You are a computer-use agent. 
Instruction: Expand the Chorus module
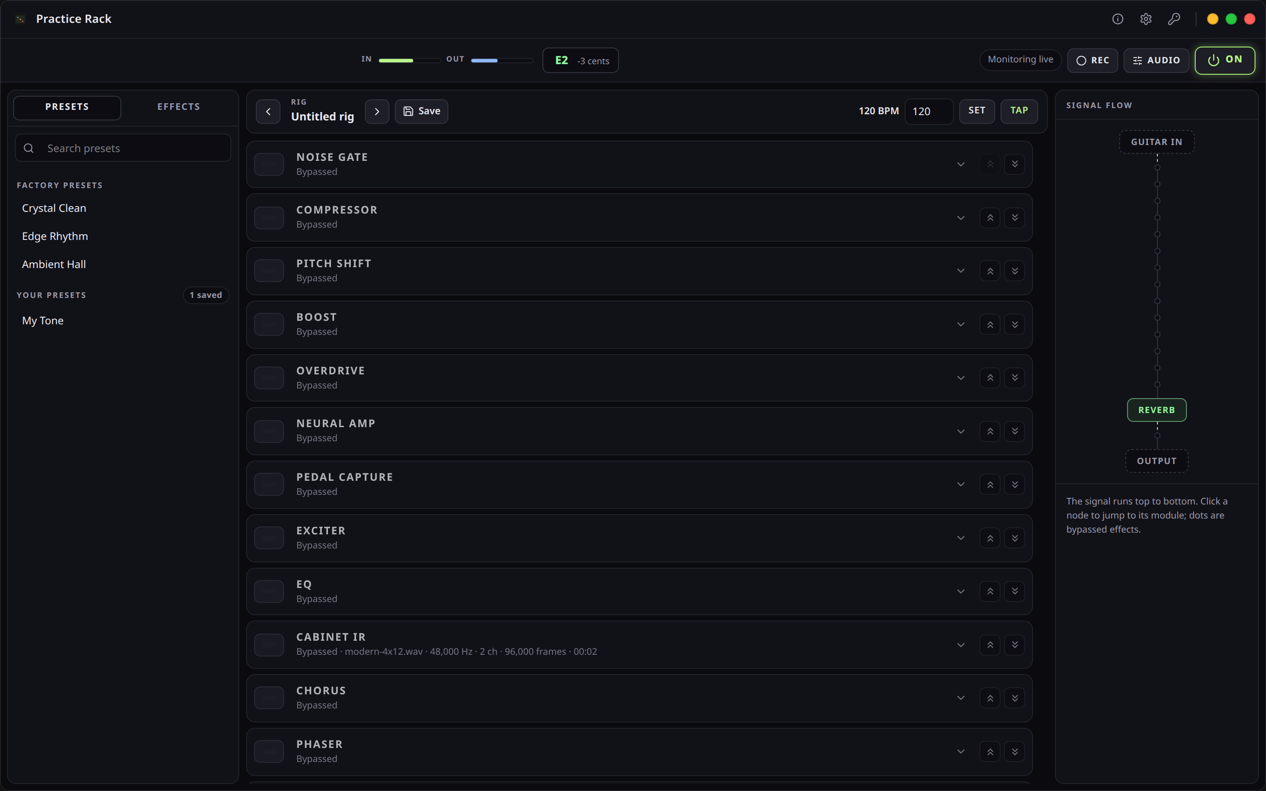pos(960,698)
